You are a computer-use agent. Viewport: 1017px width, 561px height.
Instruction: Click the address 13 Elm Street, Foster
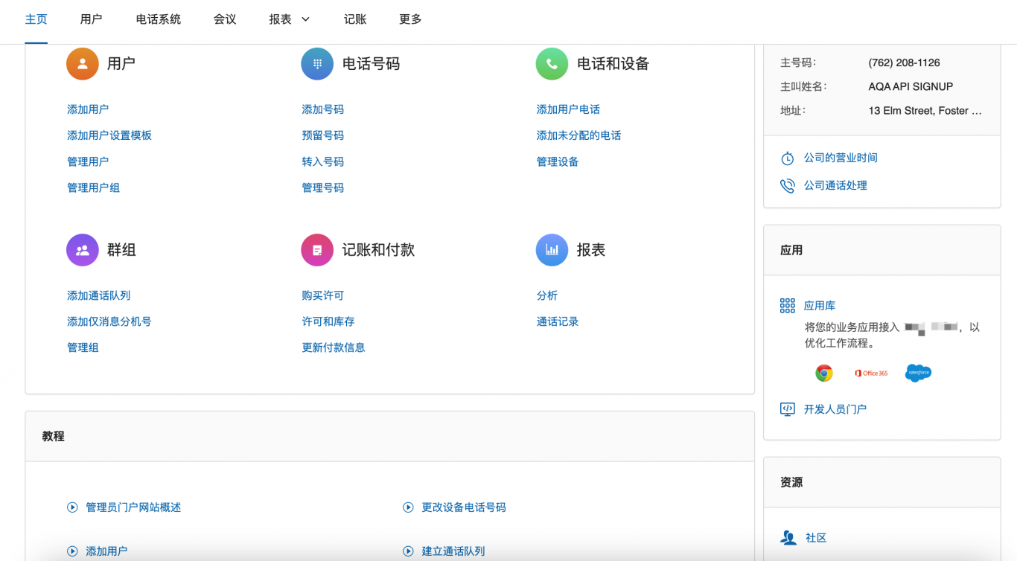click(x=925, y=110)
